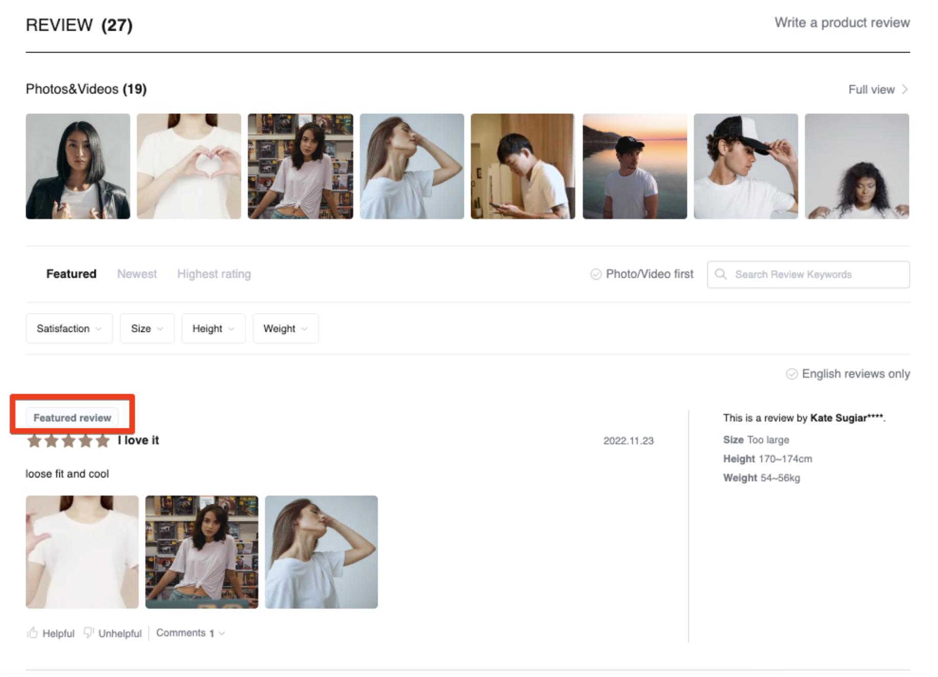
Task: Expand the Size filter dropdown
Action: point(146,328)
